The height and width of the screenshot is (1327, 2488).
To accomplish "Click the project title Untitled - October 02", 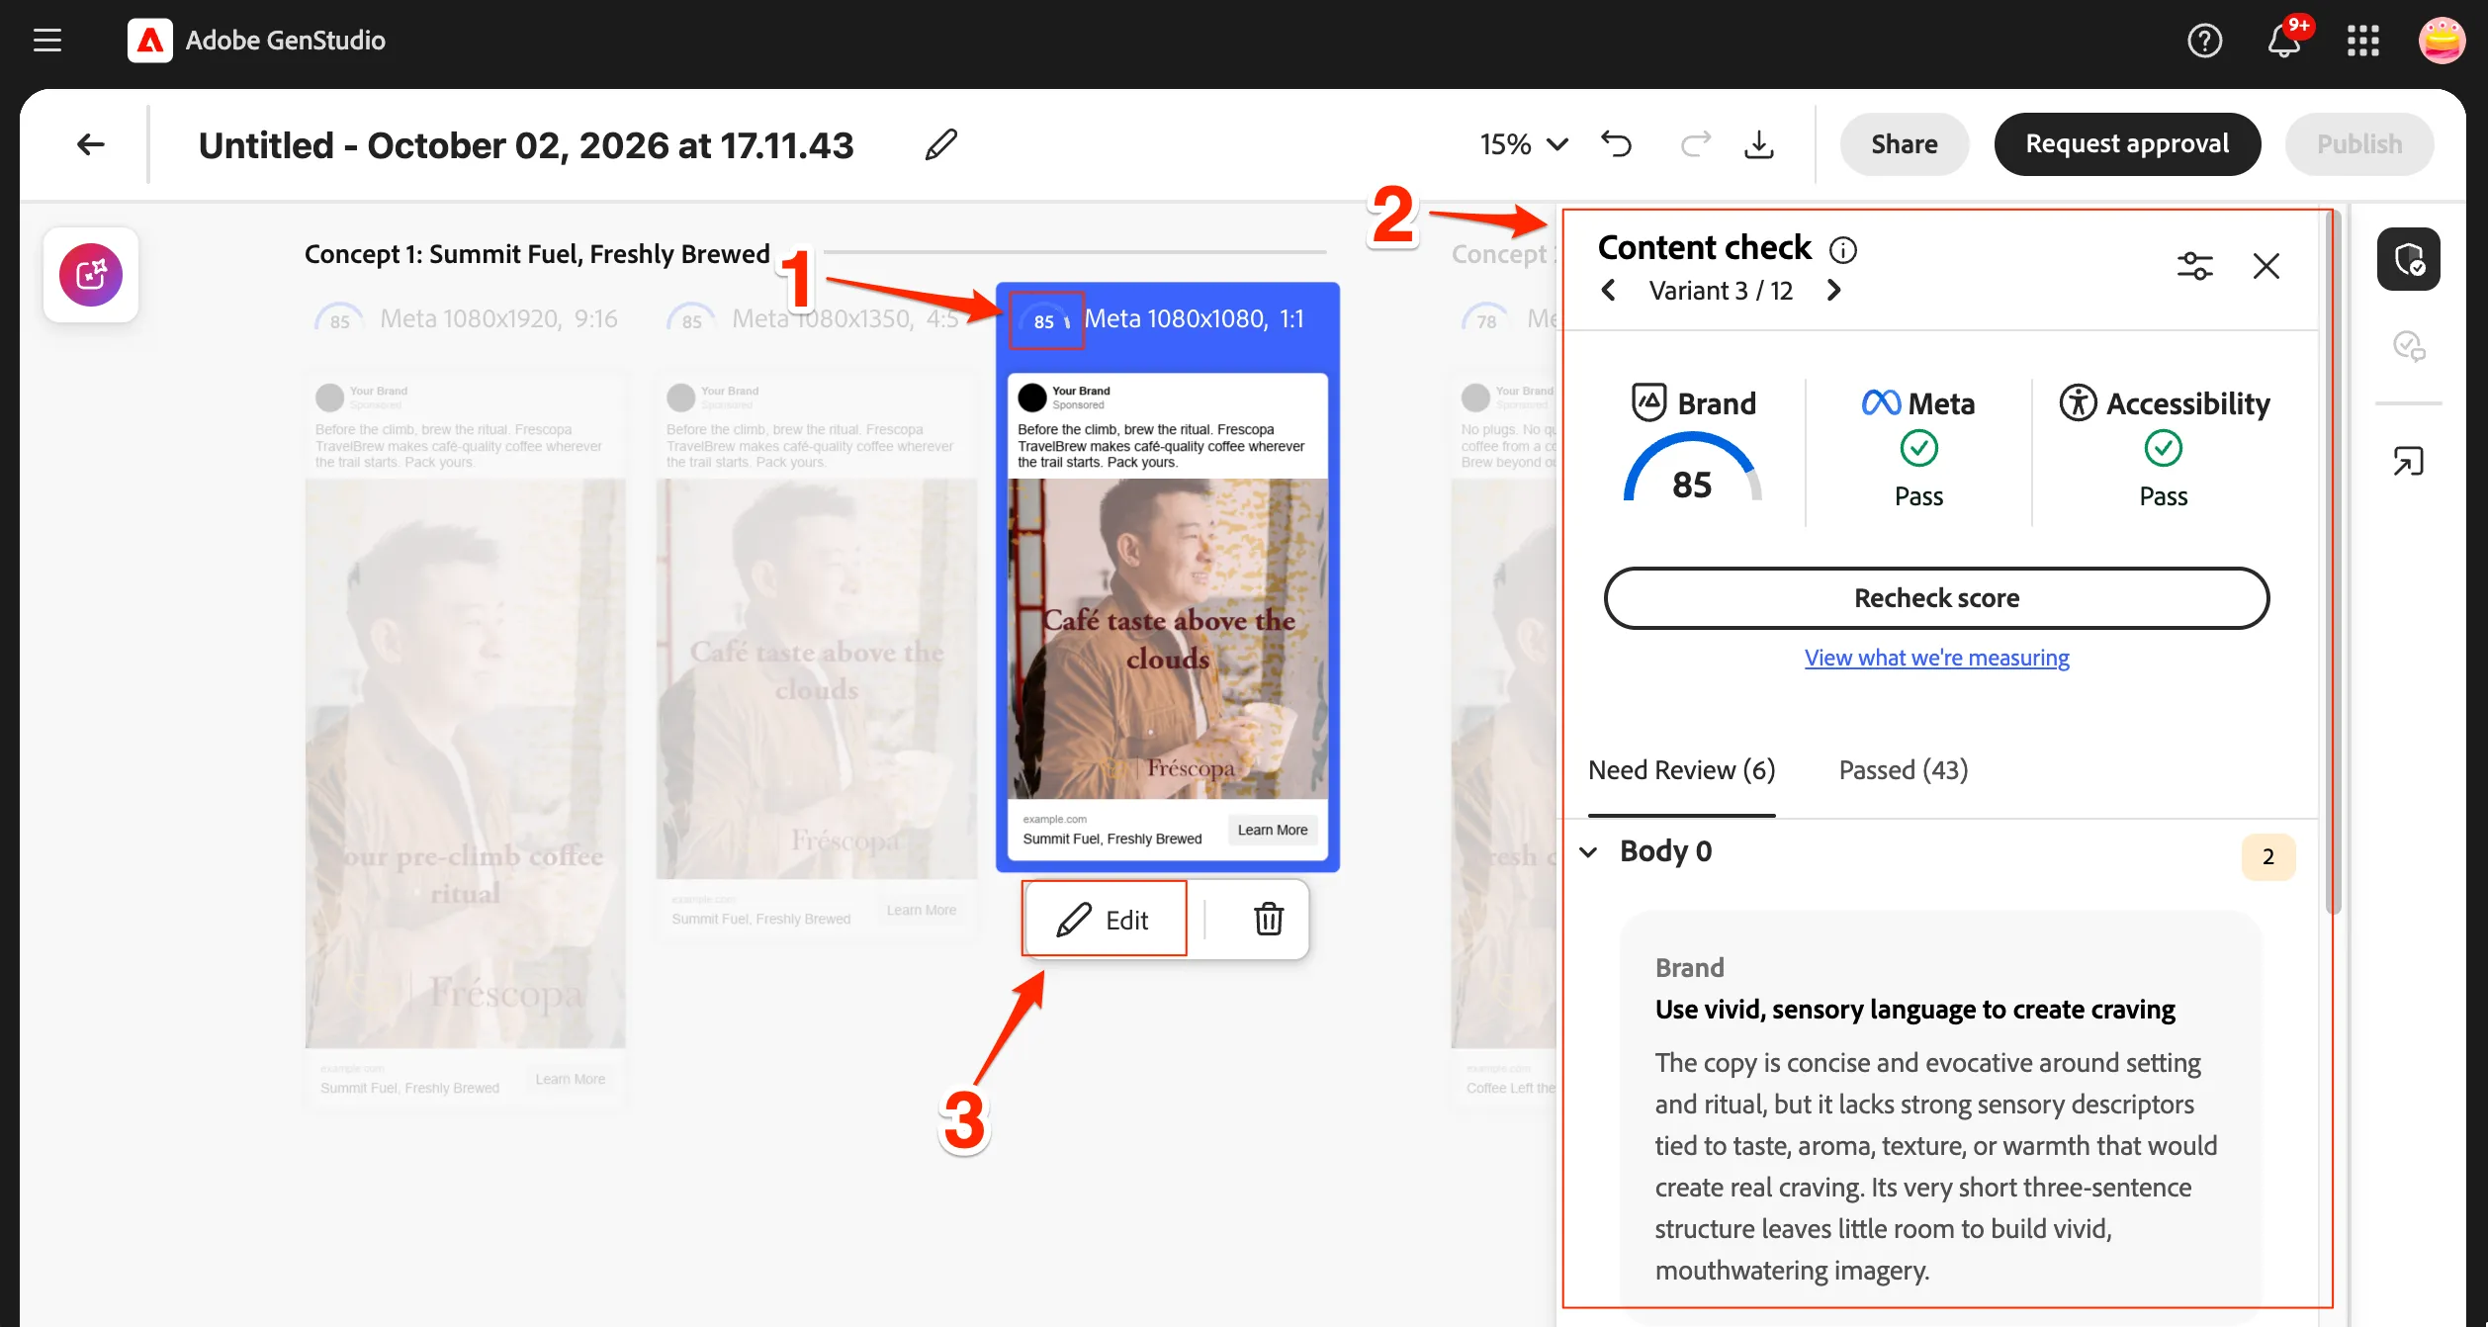I will point(526,145).
